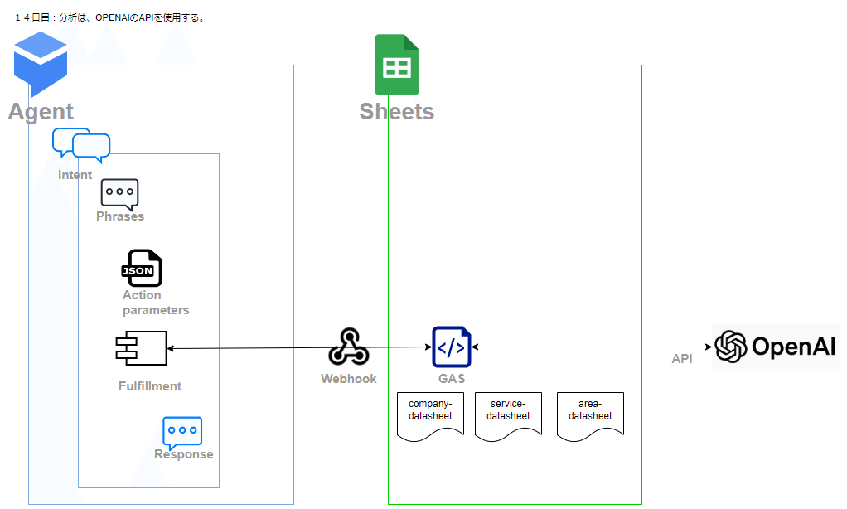Click the area-datasheet document shape

pos(590,416)
